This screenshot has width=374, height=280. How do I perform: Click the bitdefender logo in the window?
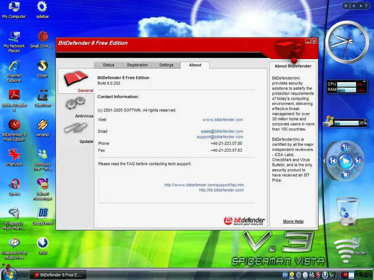coord(244,221)
